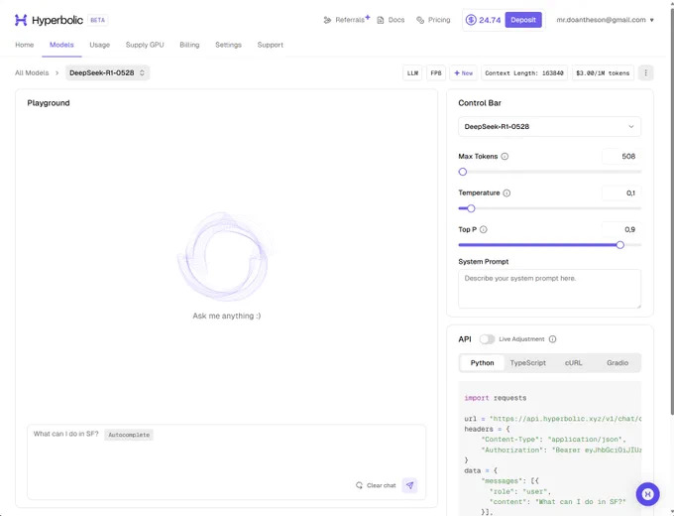Show Top P info tooltip icon
This screenshot has height=516, width=674.
pos(484,229)
